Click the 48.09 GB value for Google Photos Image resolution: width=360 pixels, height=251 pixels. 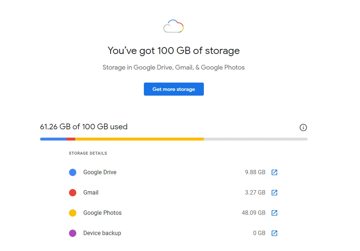256,213
